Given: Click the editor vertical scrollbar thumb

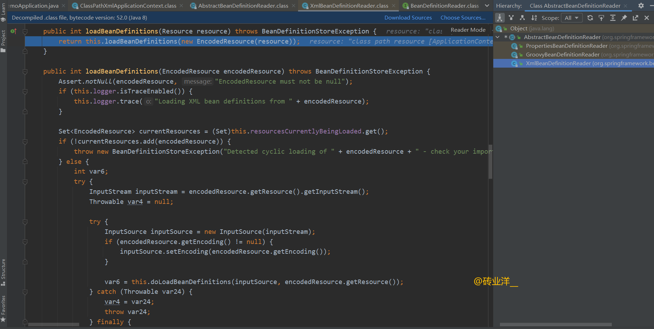Looking at the screenshot, I should 490,162.
